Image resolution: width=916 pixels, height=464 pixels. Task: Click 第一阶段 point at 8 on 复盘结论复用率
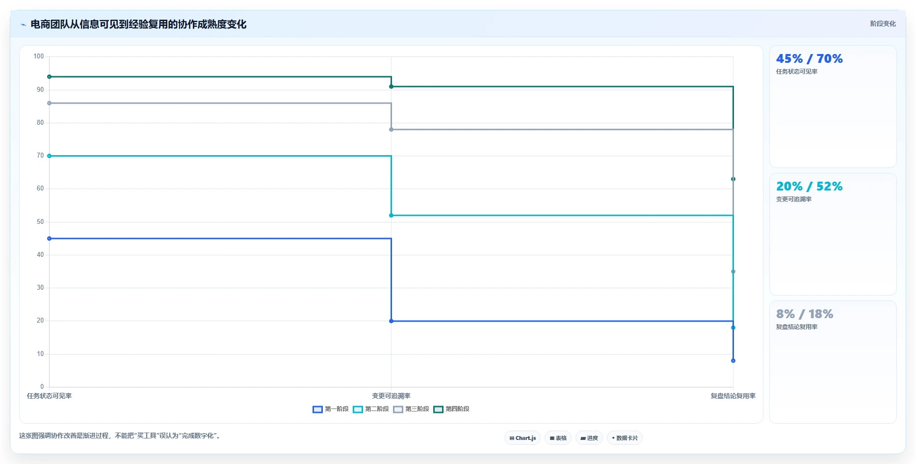point(733,361)
